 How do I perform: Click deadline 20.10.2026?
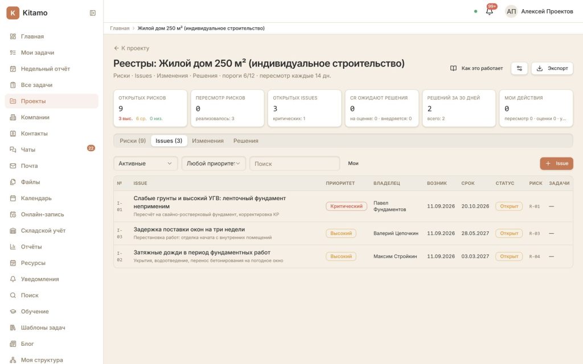475,206
